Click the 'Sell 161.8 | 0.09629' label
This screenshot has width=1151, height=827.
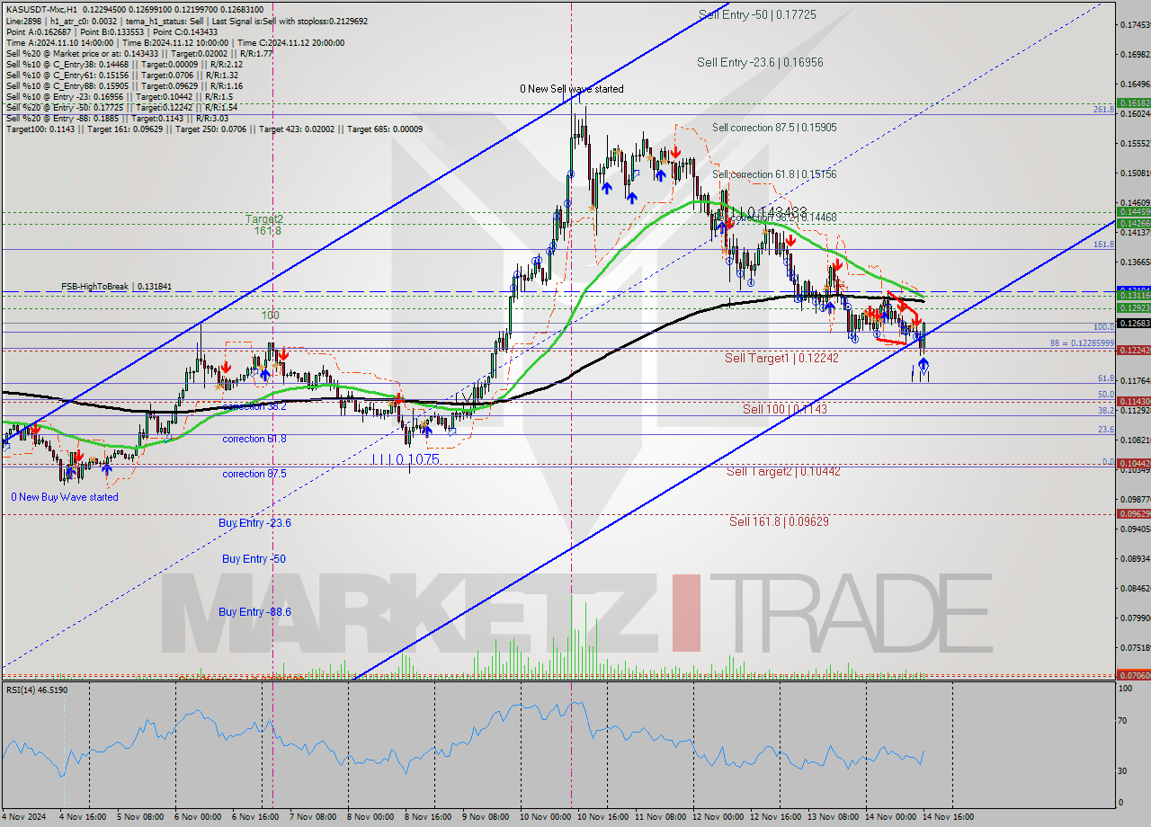(779, 521)
